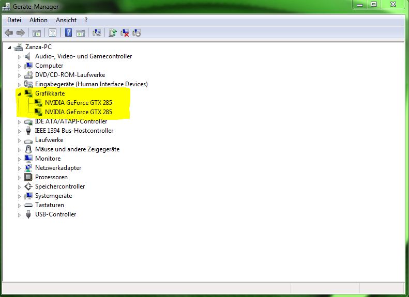Image resolution: width=409 pixels, height=297 pixels.
Task: Open the ? help menu
Action: 86,20
